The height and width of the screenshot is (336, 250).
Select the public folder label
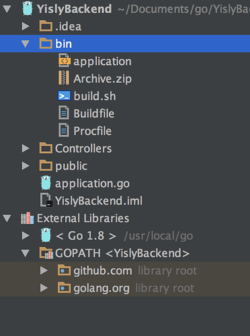click(71, 166)
